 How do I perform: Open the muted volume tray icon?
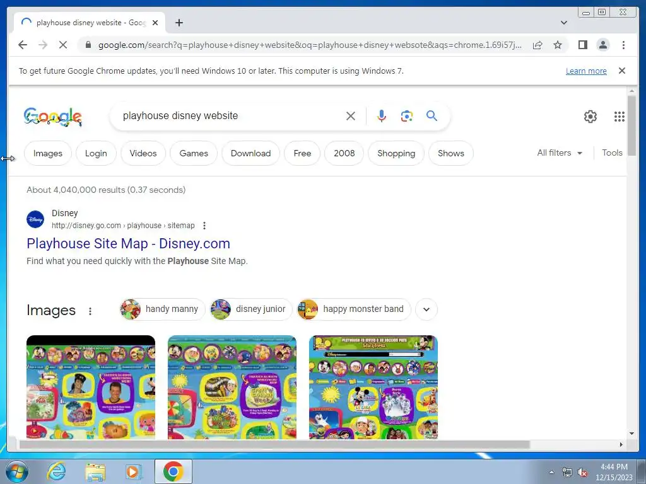click(582, 472)
